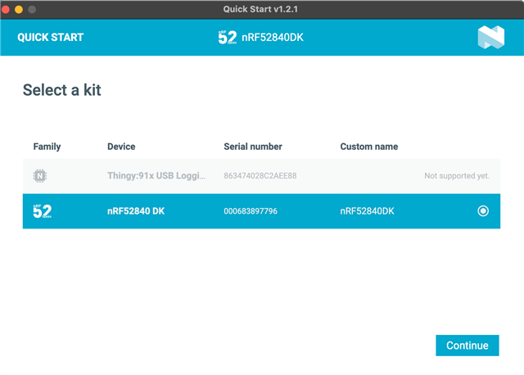Click serial number 863474028C2AEE88
Screen dimensions: 524x375
[x=260, y=176]
